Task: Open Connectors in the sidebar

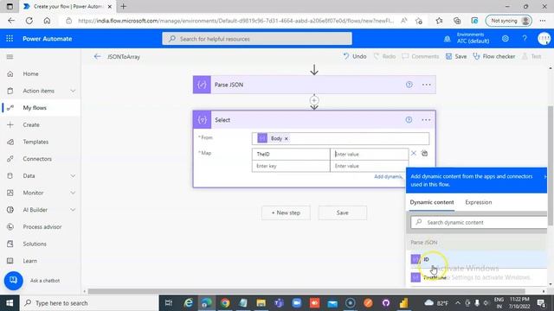Action: tap(37, 159)
